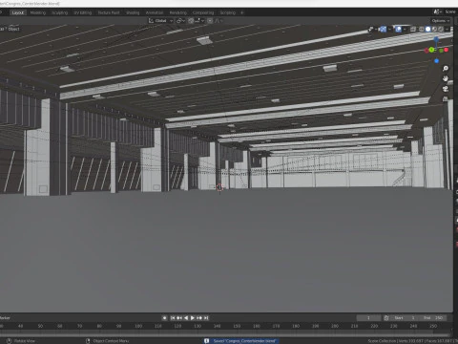
Task: Open proportional editing falloff dropdown
Action: (219, 21)
